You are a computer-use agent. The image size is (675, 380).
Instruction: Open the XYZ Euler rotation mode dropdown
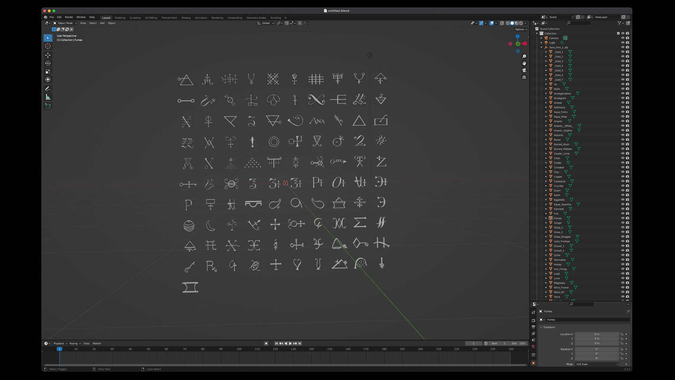597,364
